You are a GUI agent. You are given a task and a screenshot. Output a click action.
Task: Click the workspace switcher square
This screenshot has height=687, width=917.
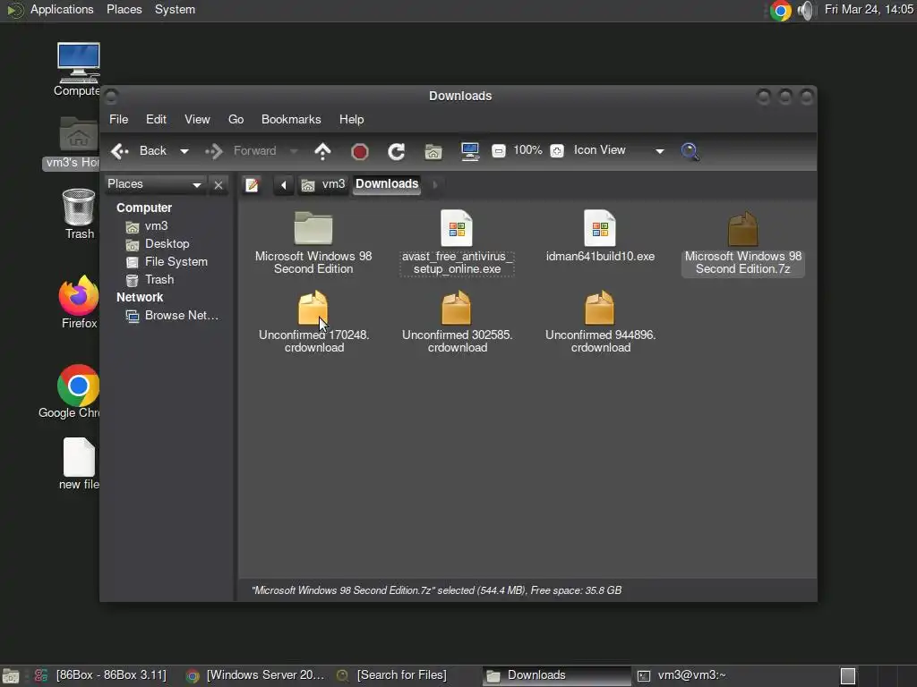[848, 676]
